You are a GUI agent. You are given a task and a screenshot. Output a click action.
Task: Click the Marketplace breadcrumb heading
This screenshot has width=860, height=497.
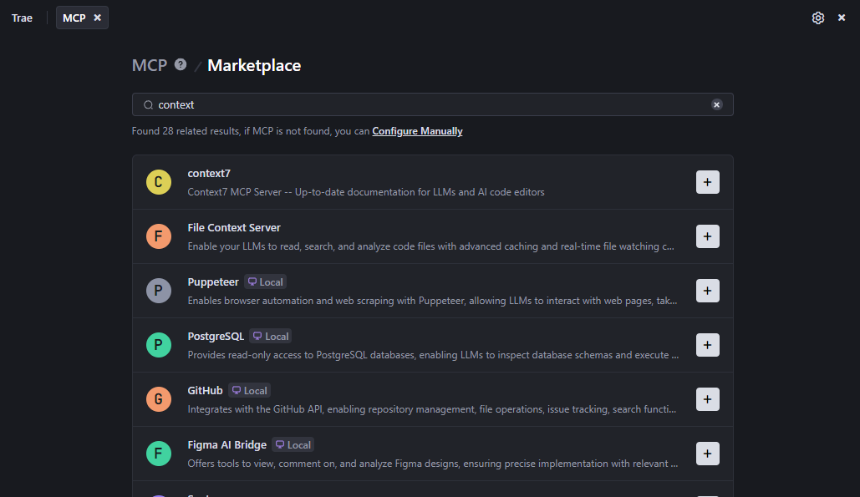[x=253, y=65]
